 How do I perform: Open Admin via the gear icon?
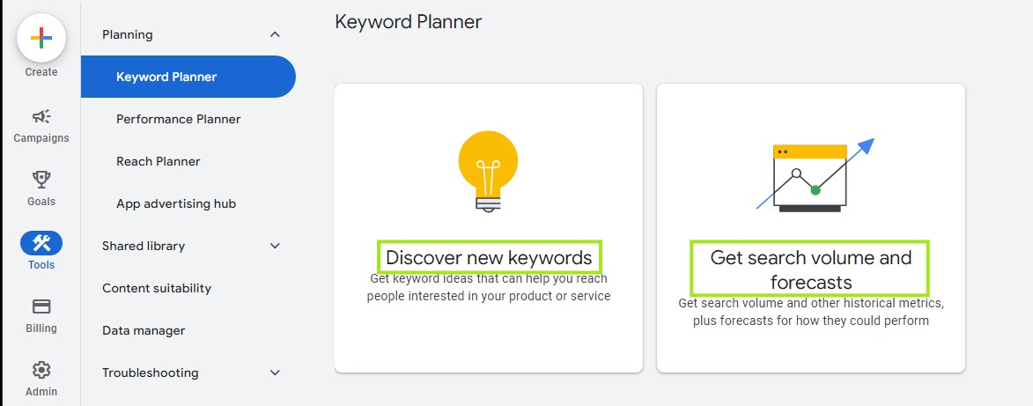coord(41,370)
